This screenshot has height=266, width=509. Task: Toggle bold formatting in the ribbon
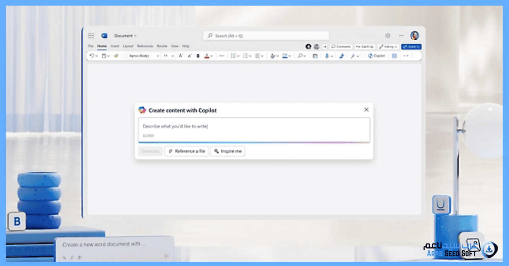[x=198, y=55]
